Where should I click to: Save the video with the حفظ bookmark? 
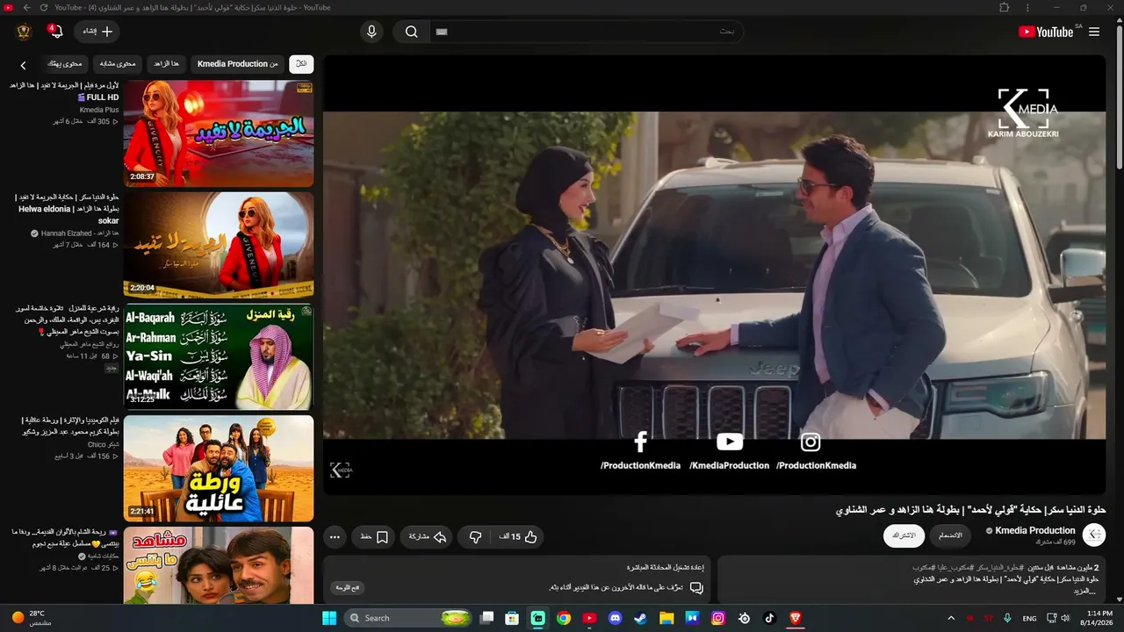(x=374, y=537)
